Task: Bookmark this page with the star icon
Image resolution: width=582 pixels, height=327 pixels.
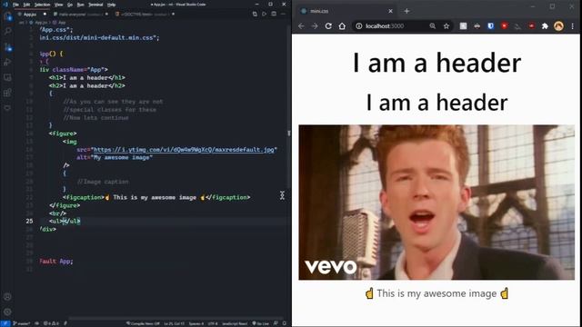Action: pos(447,26)
